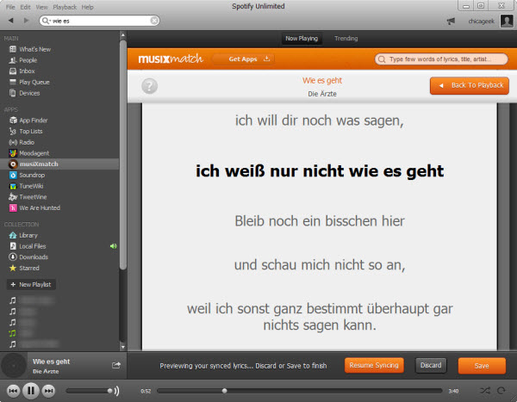Click the announcements megaphone icon

451,21
